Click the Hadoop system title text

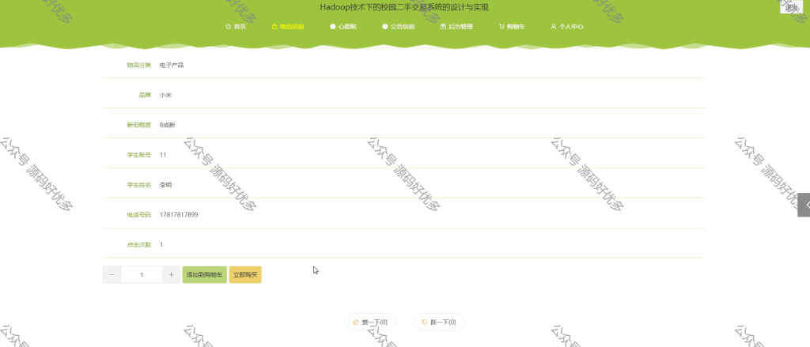tap(404, 7)
